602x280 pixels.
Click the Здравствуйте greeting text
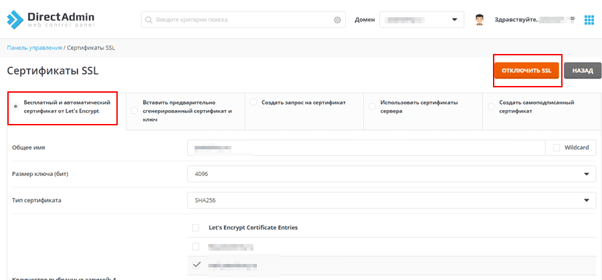(x=515, y=19)
